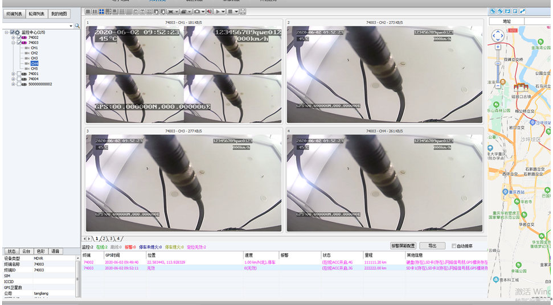The width and height of the screenshot is (553, 305).
Task: Switch to the 轮询列表 tab
Action: pos(36,14)
